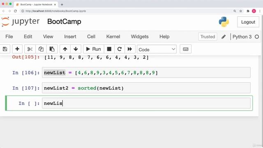Open browser extensions puzzle icon
The image size is (263, 148).
point(248,11)
